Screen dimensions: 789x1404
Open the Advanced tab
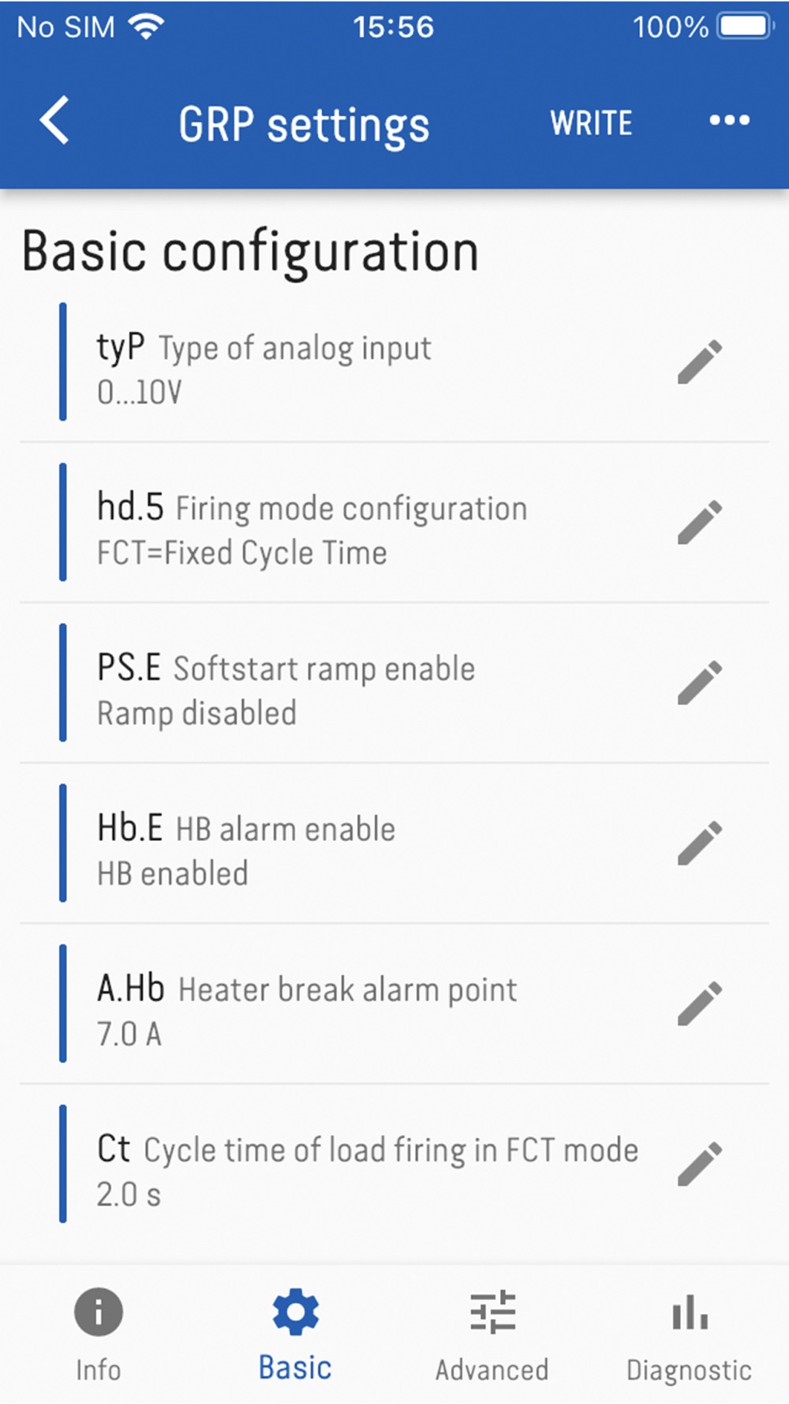492,1333
